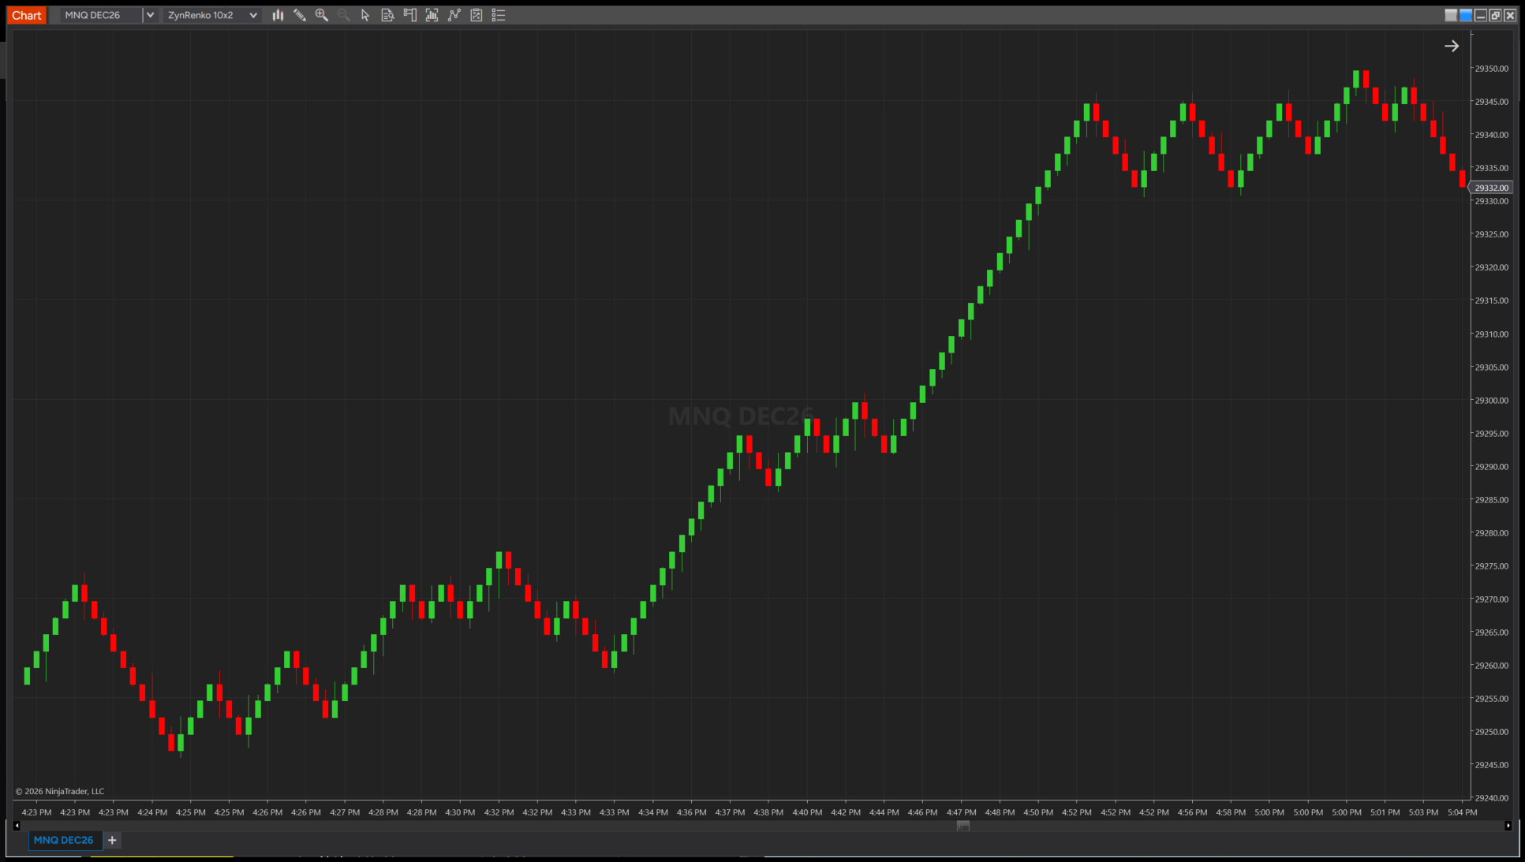The width and height of the screenshot is (1525, 862).
Task: Click the 4:40 PM time axis label
Action: click(807, 812)
